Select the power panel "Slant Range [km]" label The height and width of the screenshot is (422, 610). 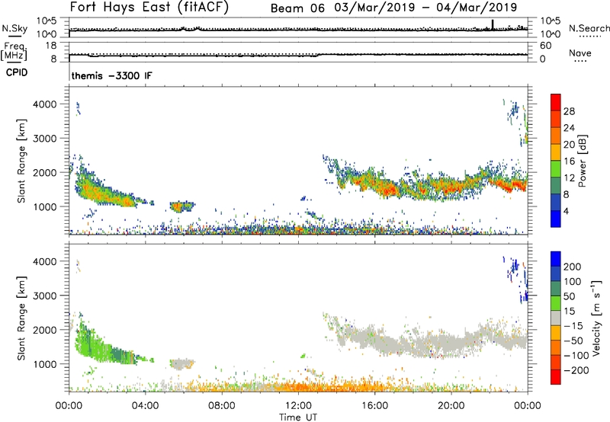(21, 161)
